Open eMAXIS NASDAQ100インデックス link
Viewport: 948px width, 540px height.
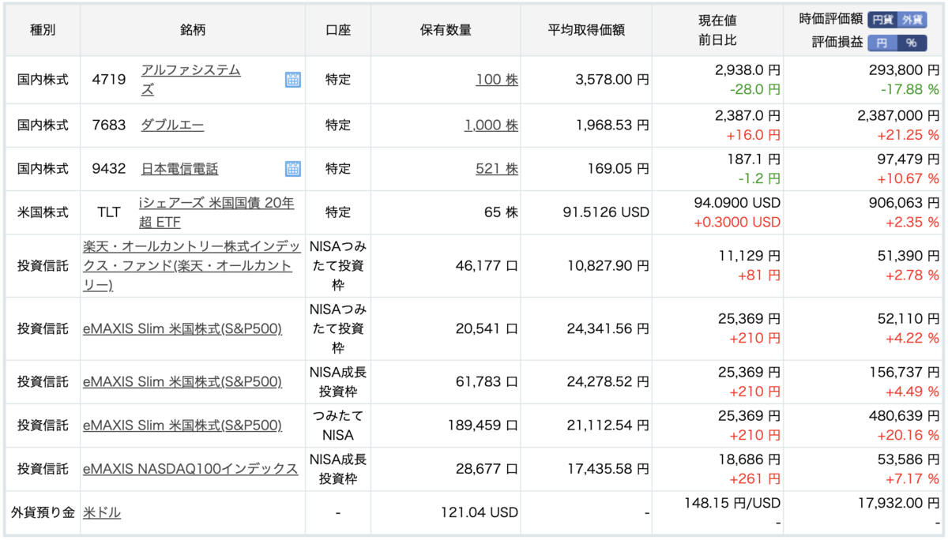[190, 468]
